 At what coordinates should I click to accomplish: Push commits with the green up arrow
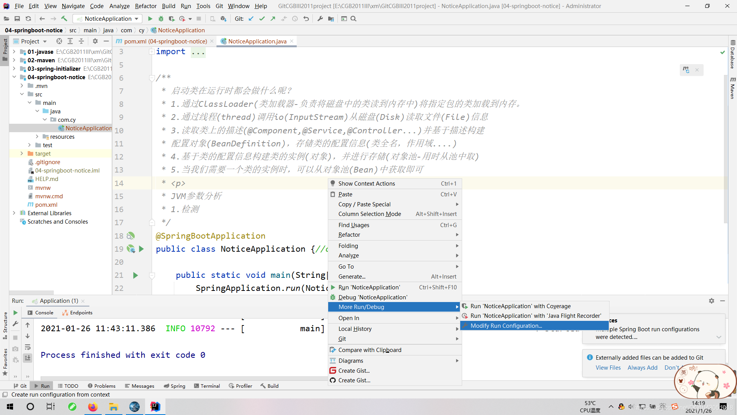pyautogui.click(x=273, y=18)
